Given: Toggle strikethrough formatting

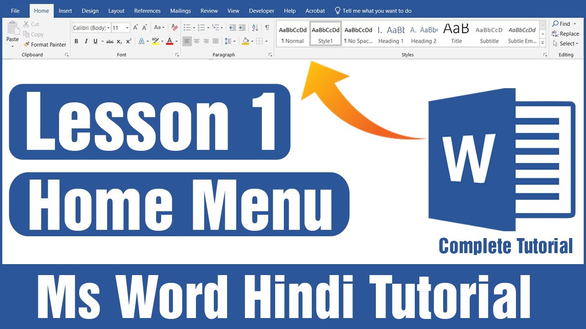Looking at the screenshot, I should [110, 42].
